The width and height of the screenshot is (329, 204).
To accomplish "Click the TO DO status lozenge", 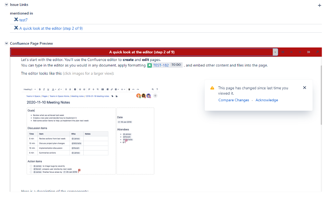I will tap(176, 65).
